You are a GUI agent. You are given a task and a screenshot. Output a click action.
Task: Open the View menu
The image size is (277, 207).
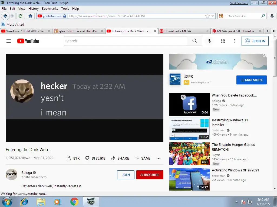click(x=22, y=9)
